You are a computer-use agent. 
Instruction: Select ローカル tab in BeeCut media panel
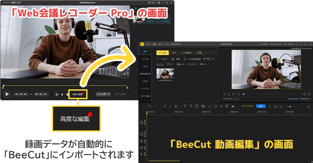(x=163, y=53)
